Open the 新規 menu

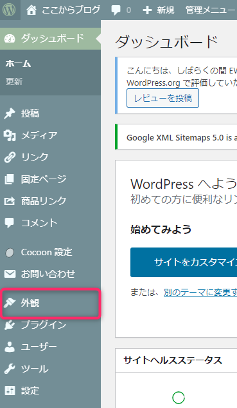[x=166, y=10]
